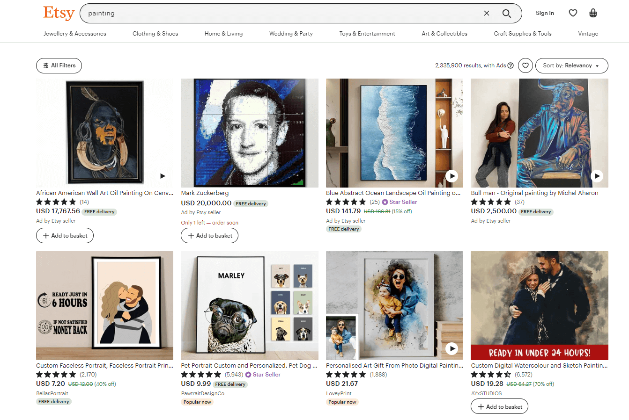Image resolution: width=629 pixels, height=420 pixels.
Task: Click the USD 141.79 price
Action: [x=343, y=211]
